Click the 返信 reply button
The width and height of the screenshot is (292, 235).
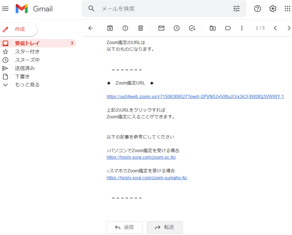click(x=124, y=227)
